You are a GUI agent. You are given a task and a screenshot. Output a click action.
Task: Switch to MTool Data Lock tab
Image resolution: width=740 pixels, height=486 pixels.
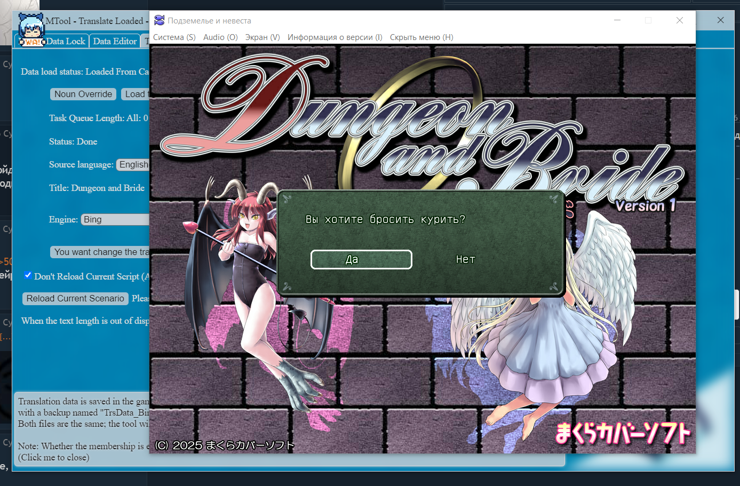point(65,41)
